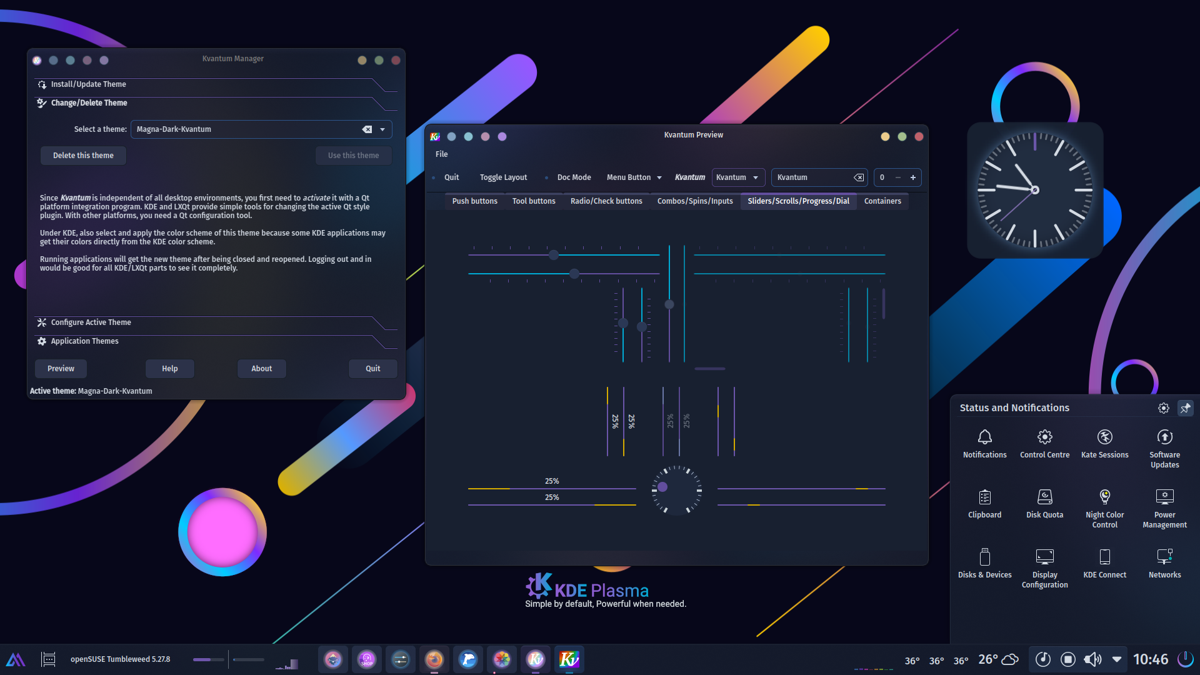This screenshot has width=1200, height=675.
Task: Open KDE Connect tray item
Action: (x=1104, y=564)
